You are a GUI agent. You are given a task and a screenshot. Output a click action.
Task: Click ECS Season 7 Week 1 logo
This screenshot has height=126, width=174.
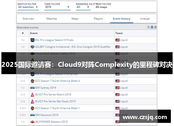tap(32, 108)
